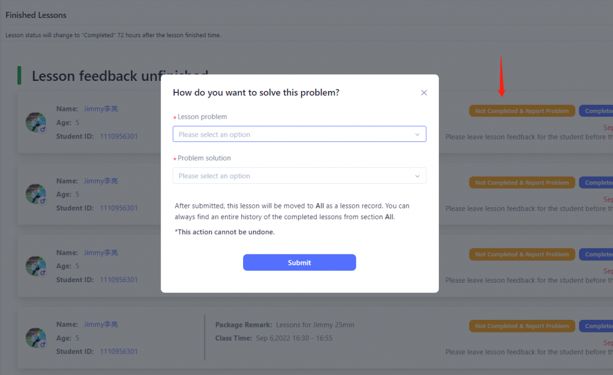The width and height of the screenshot is (613, 375).
Task: Open first Jimmy李亮 student name link
Action: (x=101, y=108)
